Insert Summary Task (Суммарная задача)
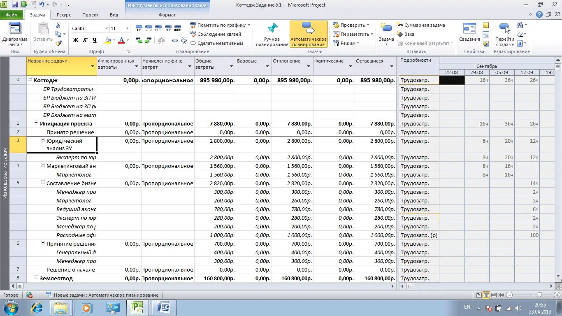Screen dimensions: 562x316 [421, 25]
